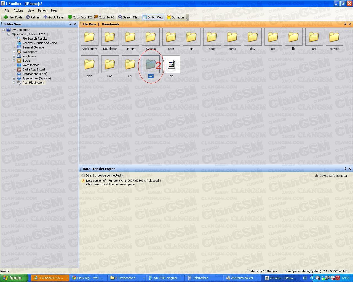Select Cydia App Install entry

pyautogui.click(x=33, y=69)
